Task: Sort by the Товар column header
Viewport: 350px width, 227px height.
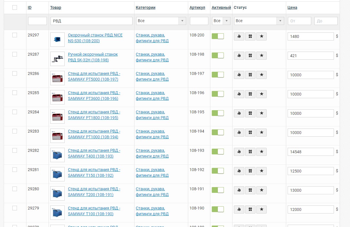Action: 56,8
